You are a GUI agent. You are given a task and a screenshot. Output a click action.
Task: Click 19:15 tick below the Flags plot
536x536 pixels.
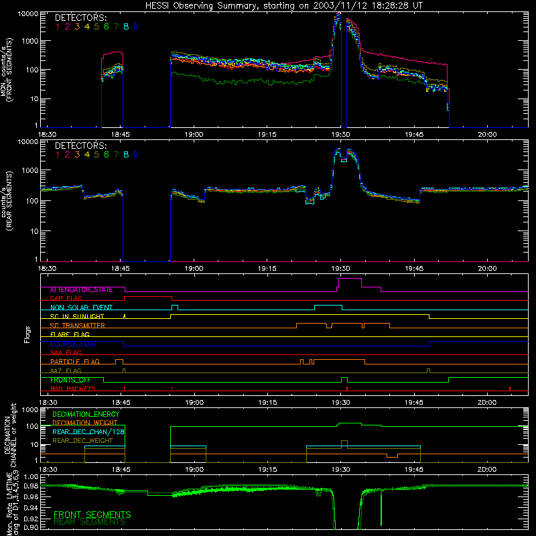pyautogui.click(x=267, y=403)
